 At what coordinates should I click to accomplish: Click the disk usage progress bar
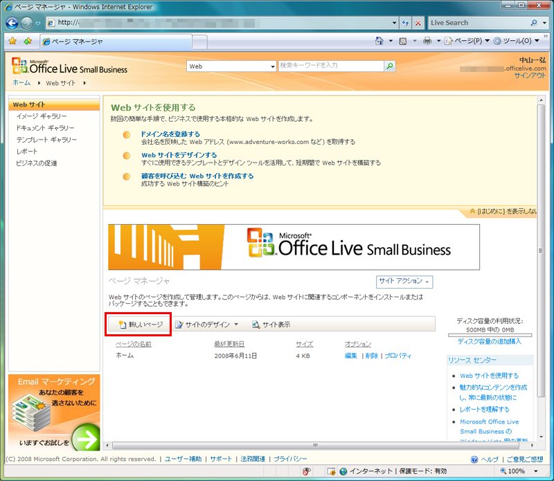(490, 335)
